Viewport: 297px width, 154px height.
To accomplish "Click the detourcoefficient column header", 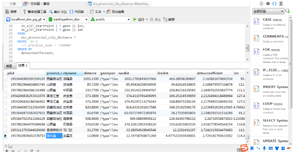I will pos(215,73).
